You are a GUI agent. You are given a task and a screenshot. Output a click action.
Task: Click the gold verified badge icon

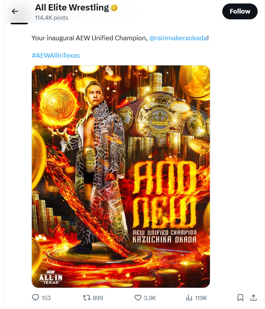click(114, 8)
